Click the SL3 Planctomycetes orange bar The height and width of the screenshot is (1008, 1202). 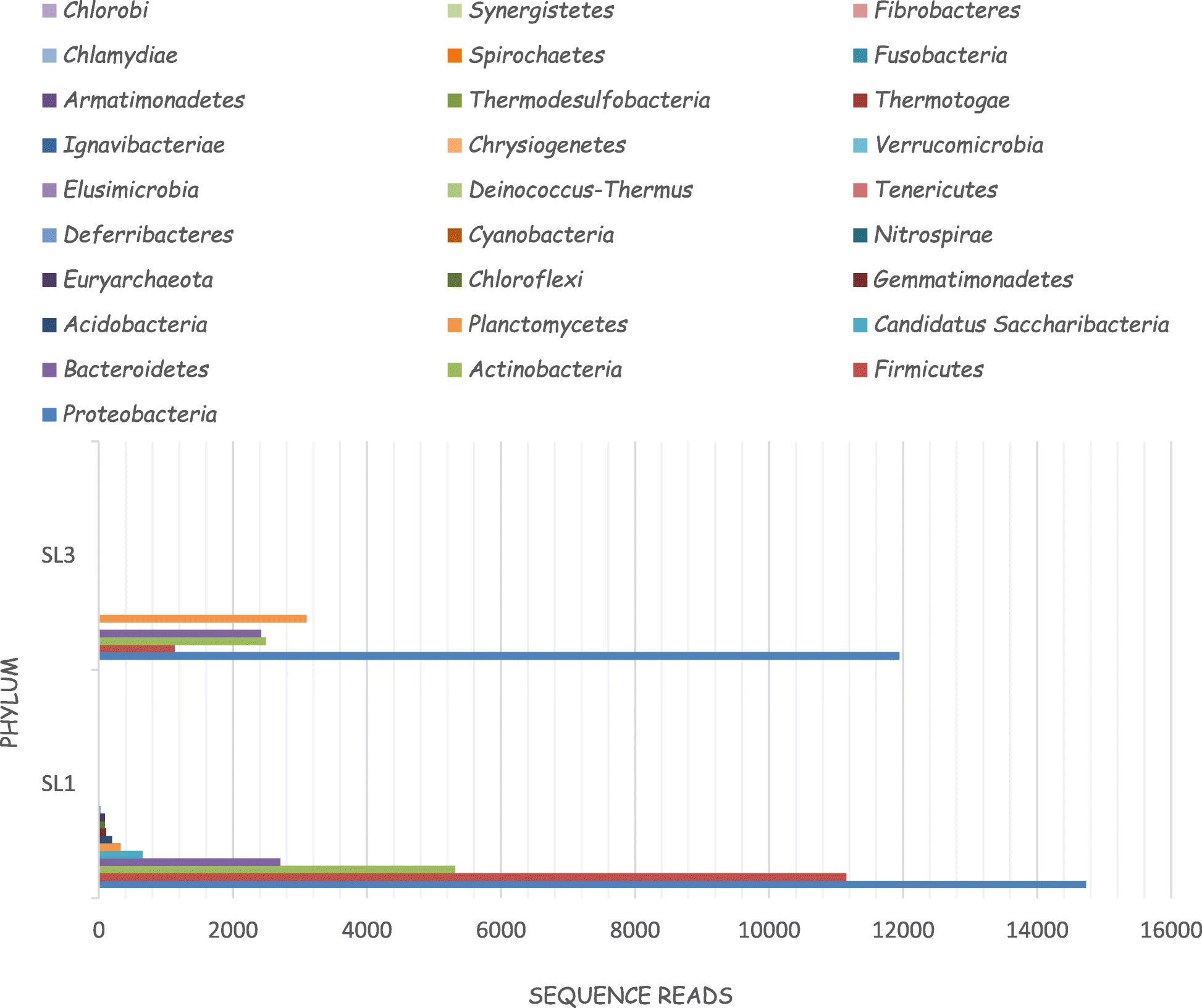pos(203,619)
